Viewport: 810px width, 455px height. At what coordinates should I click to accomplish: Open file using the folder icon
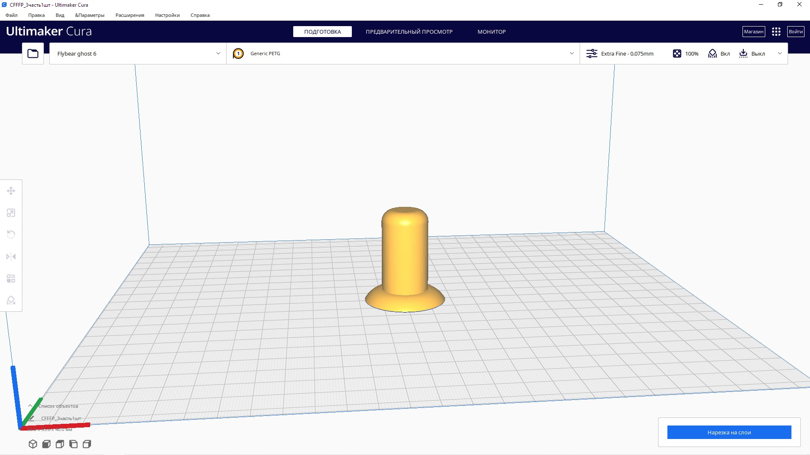[x=33, y=54]
